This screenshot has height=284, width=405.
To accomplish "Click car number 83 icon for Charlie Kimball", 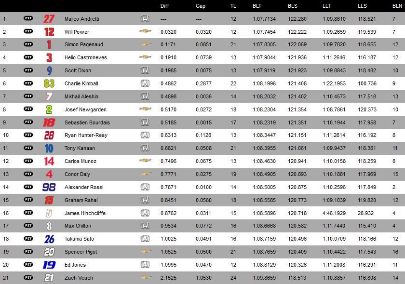I will pyautogui.click(x=49, y=83).
